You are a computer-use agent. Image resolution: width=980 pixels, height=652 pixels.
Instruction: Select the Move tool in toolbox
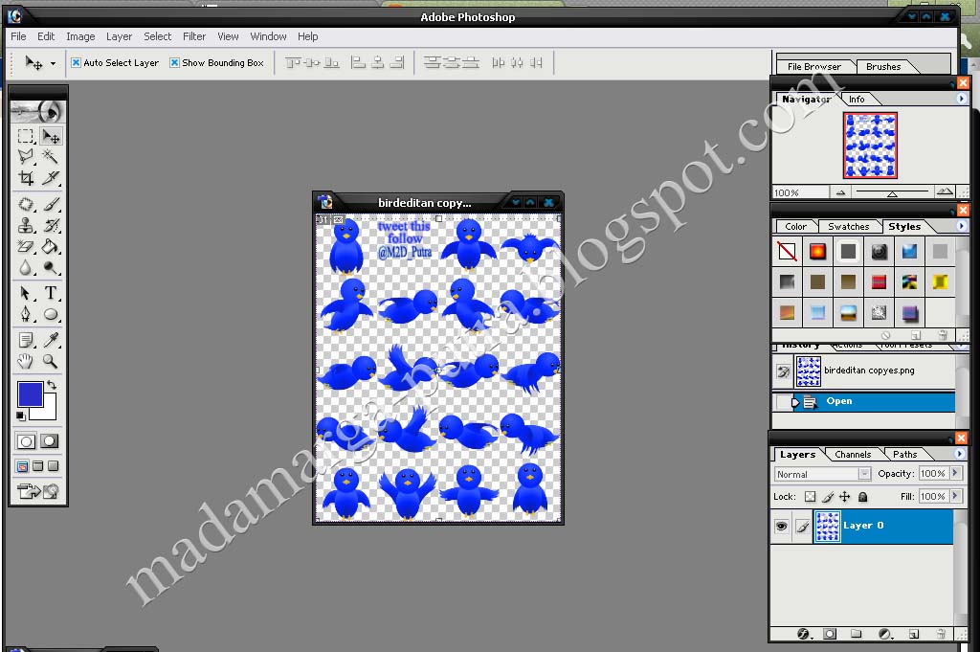click(51, 136)
